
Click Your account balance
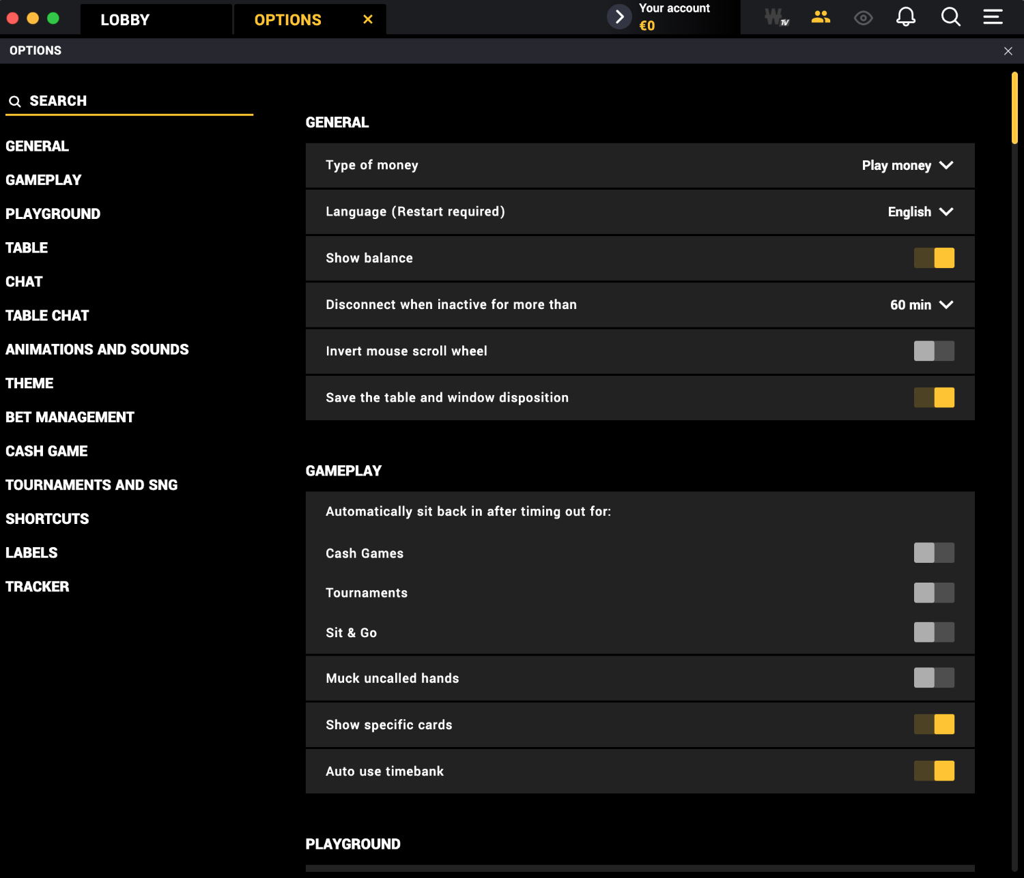[674, 16]
